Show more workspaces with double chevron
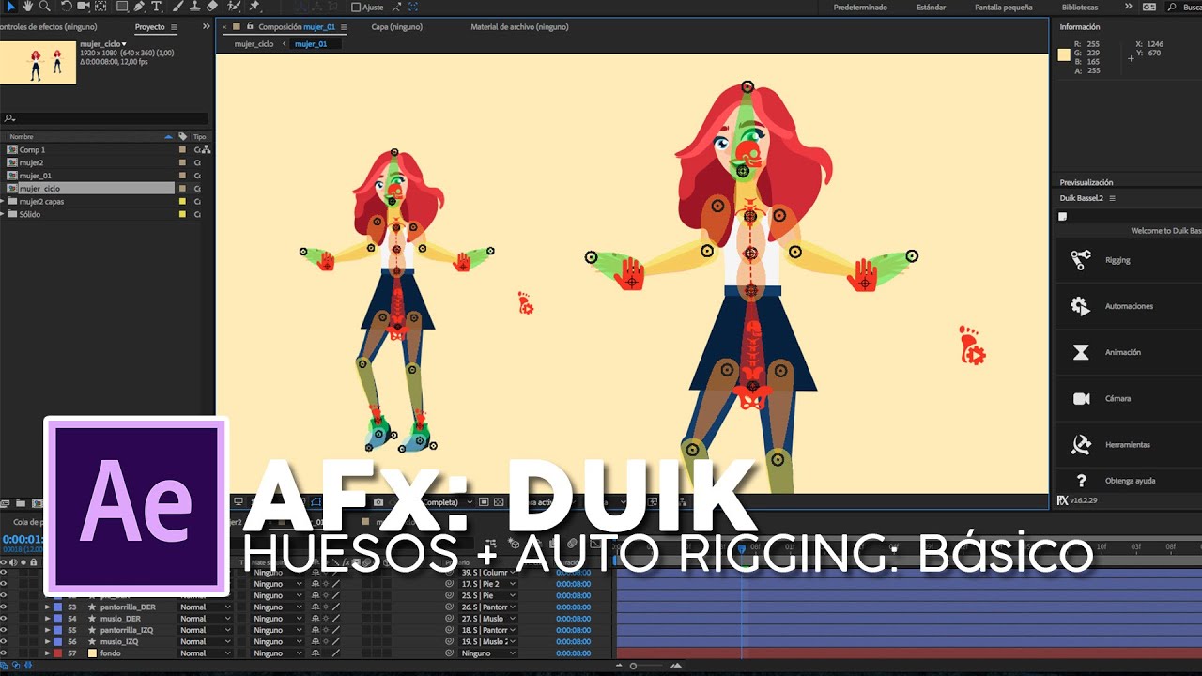This screenshot has width=1202, height=676. 1128,7
